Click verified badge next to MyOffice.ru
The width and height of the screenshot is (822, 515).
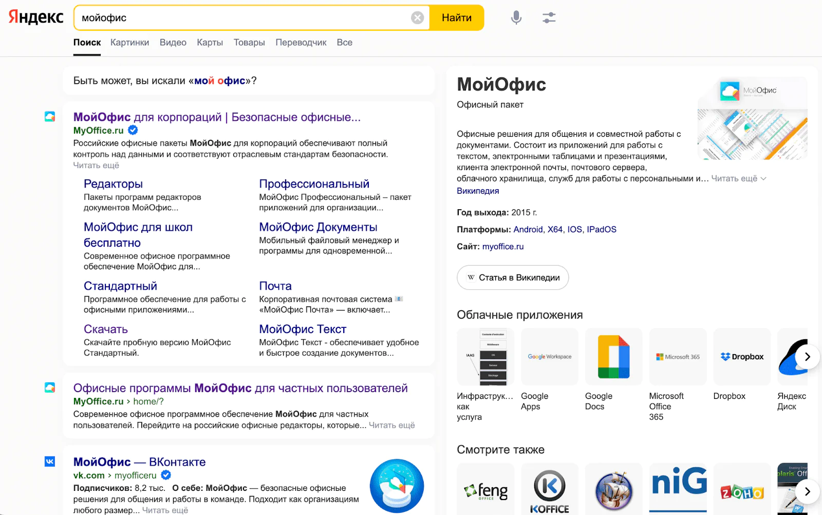click(x=133, y=130)
